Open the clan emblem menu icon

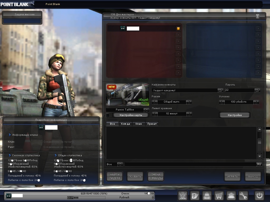[183, 196]
